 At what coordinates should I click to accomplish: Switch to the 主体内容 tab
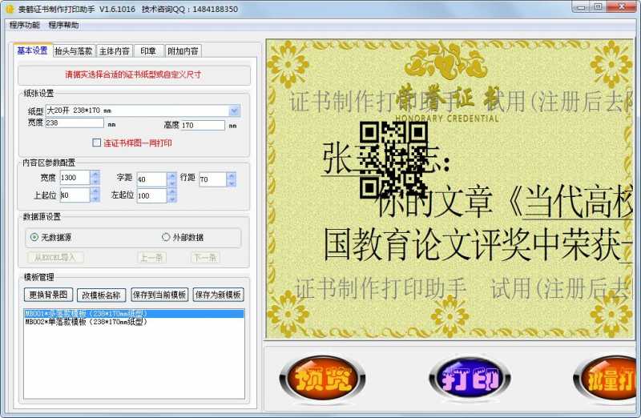pos(114,51)
